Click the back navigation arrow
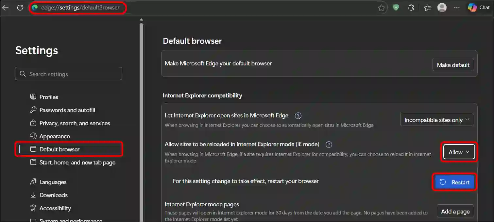This screenshot has height=222, width=494. 5,7
